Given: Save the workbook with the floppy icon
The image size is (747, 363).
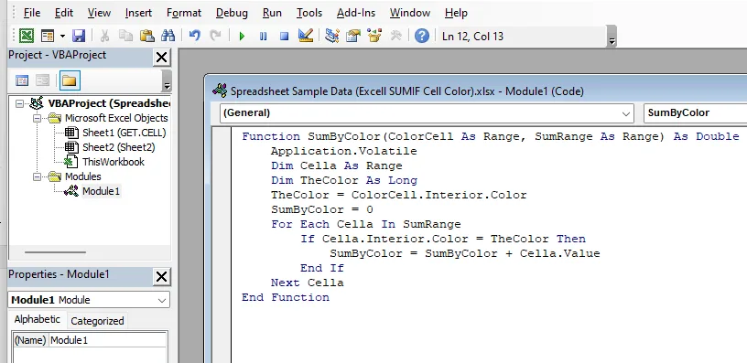Looking at the screenshot, I should pos(79,37).
